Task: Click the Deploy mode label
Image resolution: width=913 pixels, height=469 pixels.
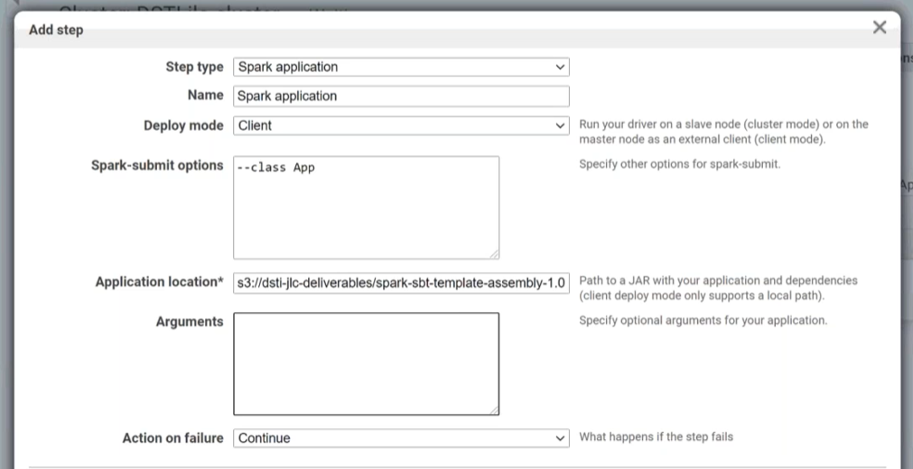Action: pyautogui.click(x=183, y=125)
